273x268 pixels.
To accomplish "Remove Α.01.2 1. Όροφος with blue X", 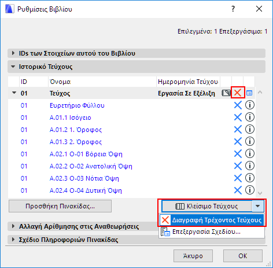I will pyautogui.click(x=238, y=130).
